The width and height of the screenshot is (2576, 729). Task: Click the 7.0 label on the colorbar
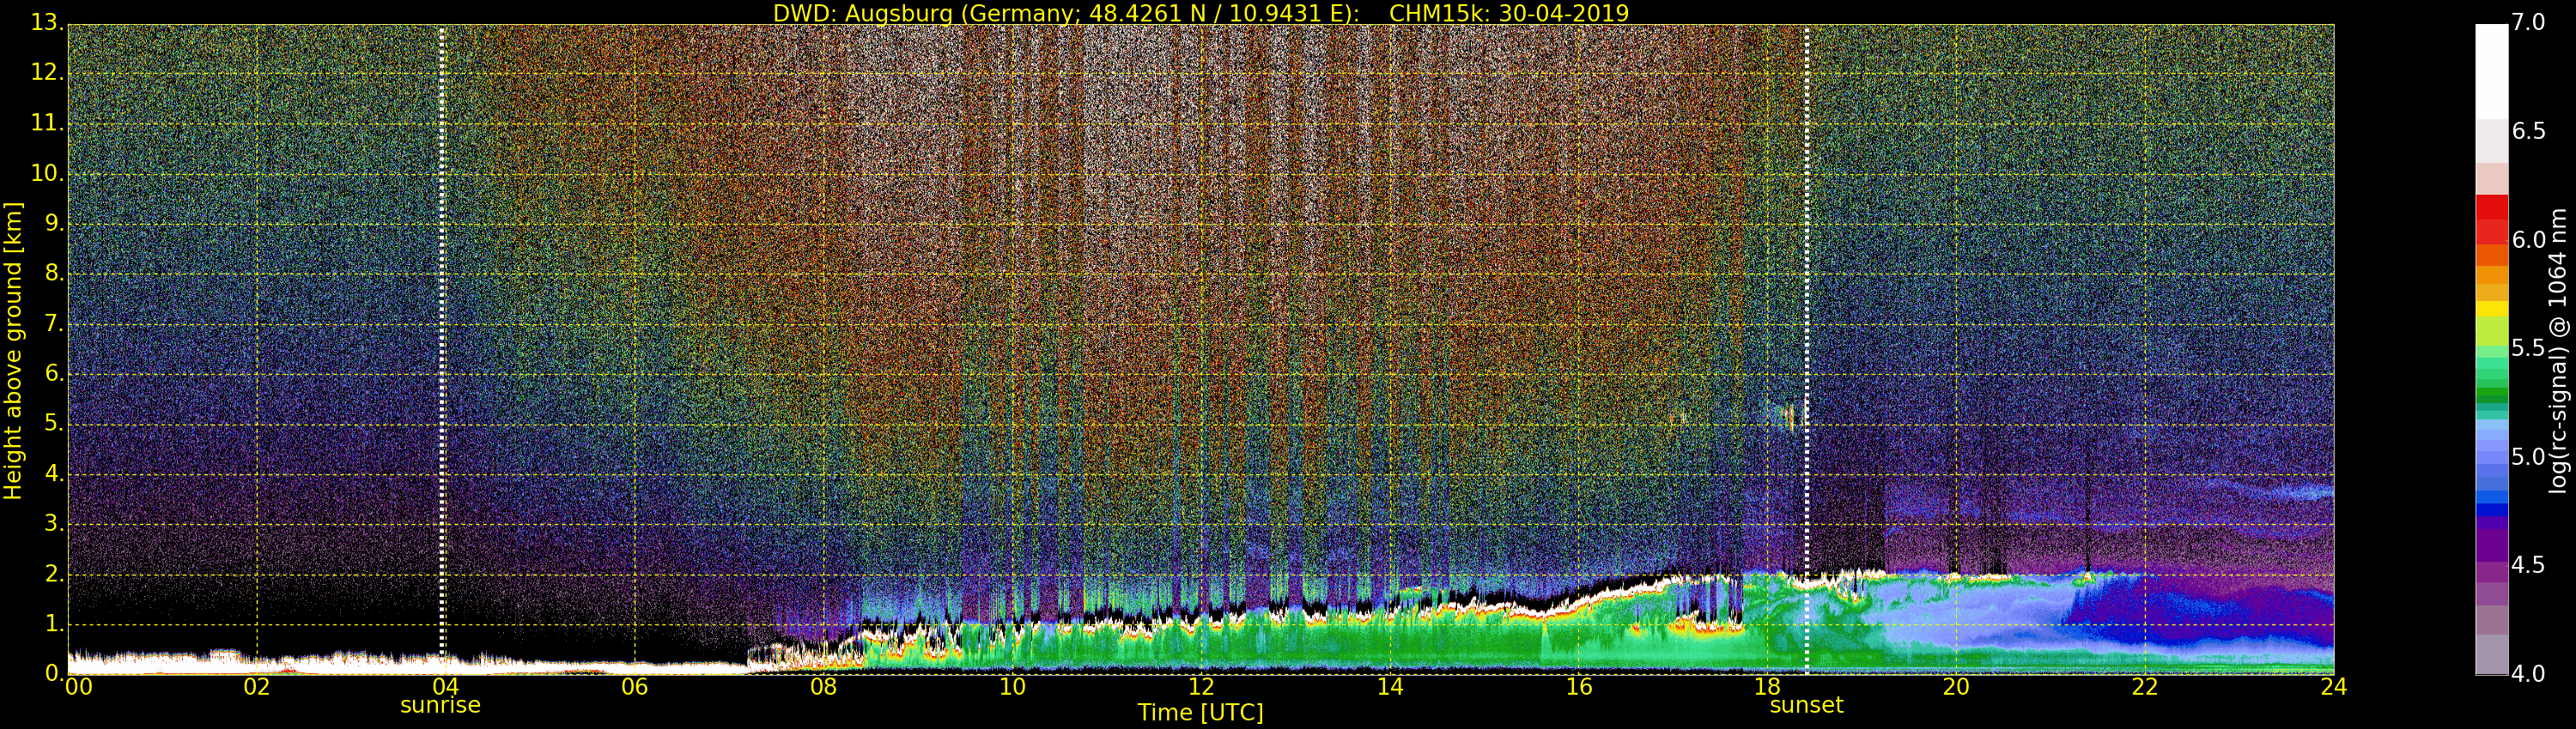coord(2529,22)
